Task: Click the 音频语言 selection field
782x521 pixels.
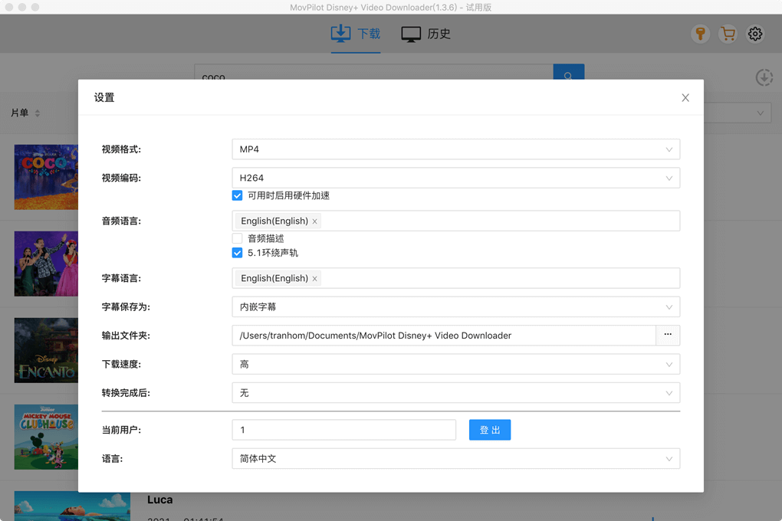Action: [456, 221]
